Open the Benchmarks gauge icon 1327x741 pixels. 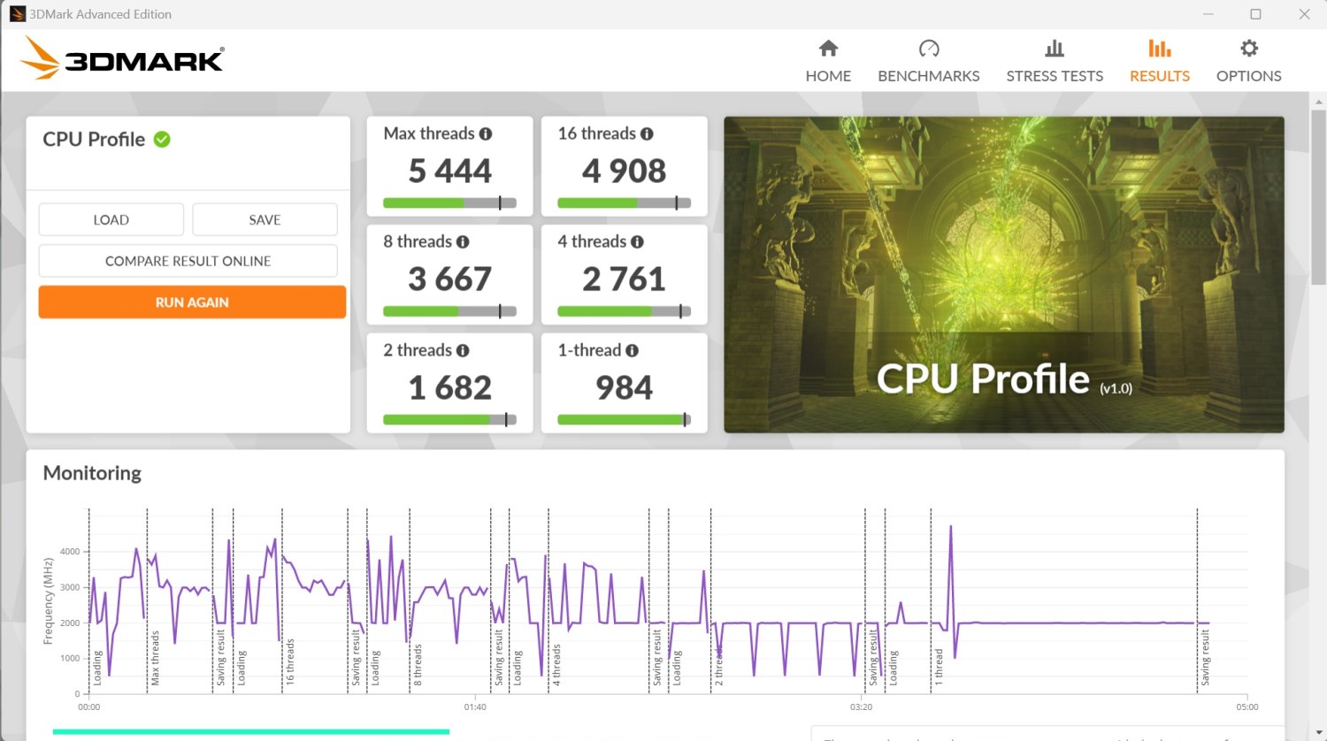point(928,49)
